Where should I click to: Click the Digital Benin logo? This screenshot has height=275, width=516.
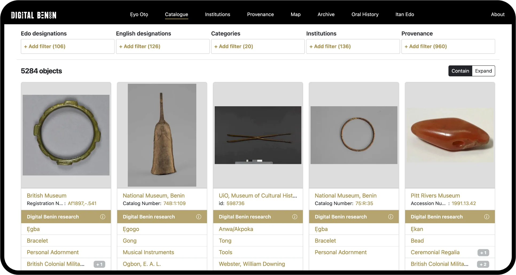[x=34, y=15]
